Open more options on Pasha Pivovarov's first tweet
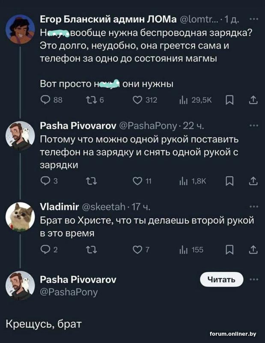 click(x=253, y=125)
